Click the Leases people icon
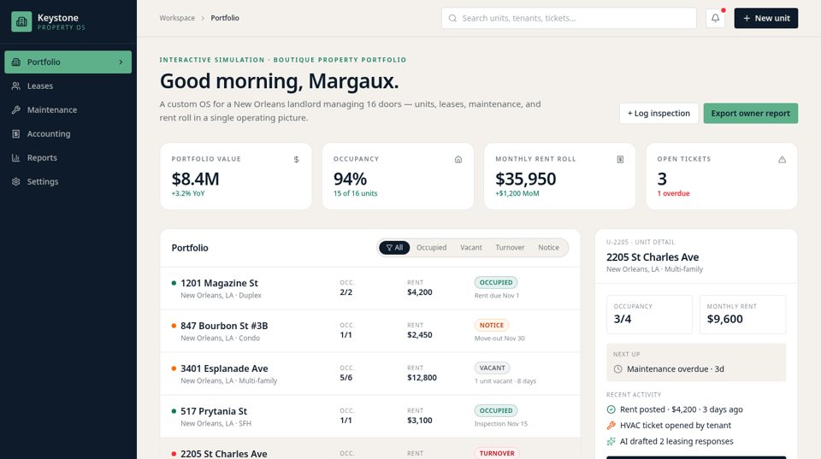Image resolution: width=821 pixels, height=459 pixels. (16, 85)
